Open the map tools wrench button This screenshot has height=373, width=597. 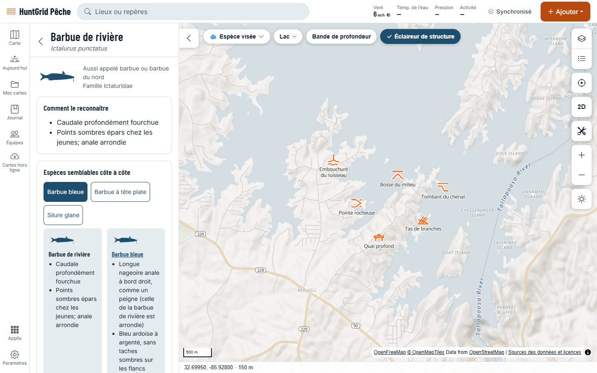click(x=582, y=131)
